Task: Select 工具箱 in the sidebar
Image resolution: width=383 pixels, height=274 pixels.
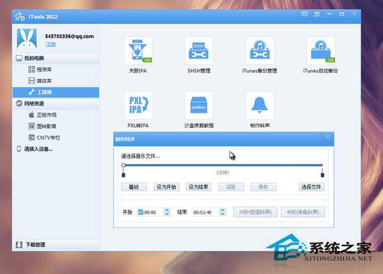Action: click(56, 92)
